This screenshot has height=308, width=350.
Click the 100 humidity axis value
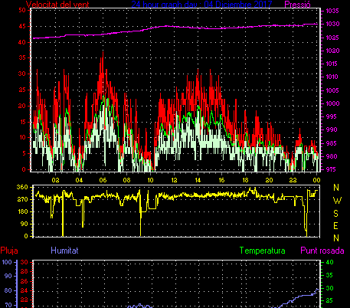[7, 262]
